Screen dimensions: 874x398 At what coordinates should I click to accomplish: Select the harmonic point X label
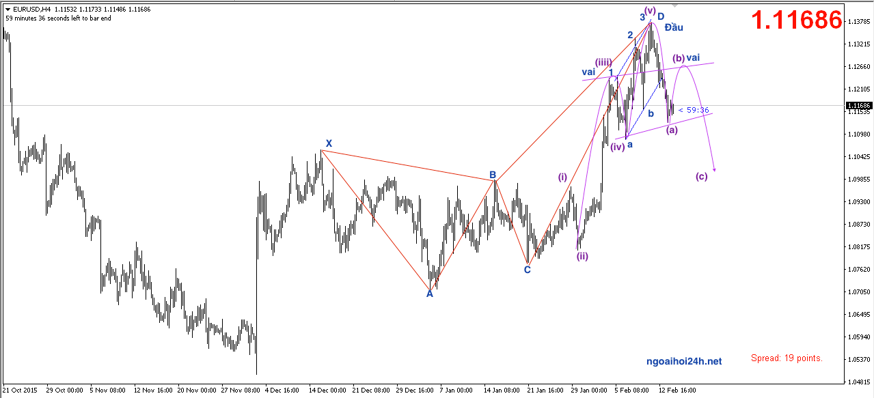tap(329, 143)
